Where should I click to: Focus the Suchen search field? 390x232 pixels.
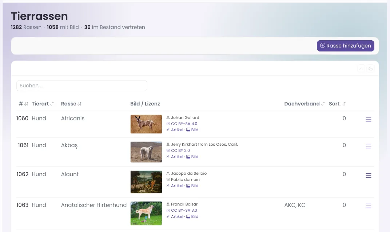pyautogui.click(x=82, y=86)
